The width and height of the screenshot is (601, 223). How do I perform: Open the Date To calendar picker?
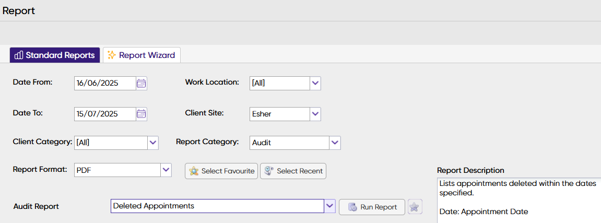tap(142, 114)
